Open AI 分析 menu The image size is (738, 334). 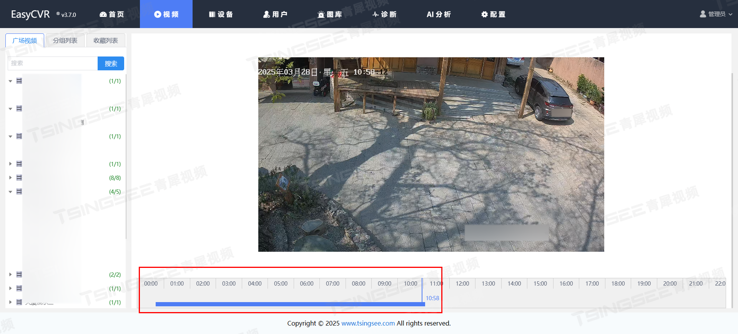point(439,14)
